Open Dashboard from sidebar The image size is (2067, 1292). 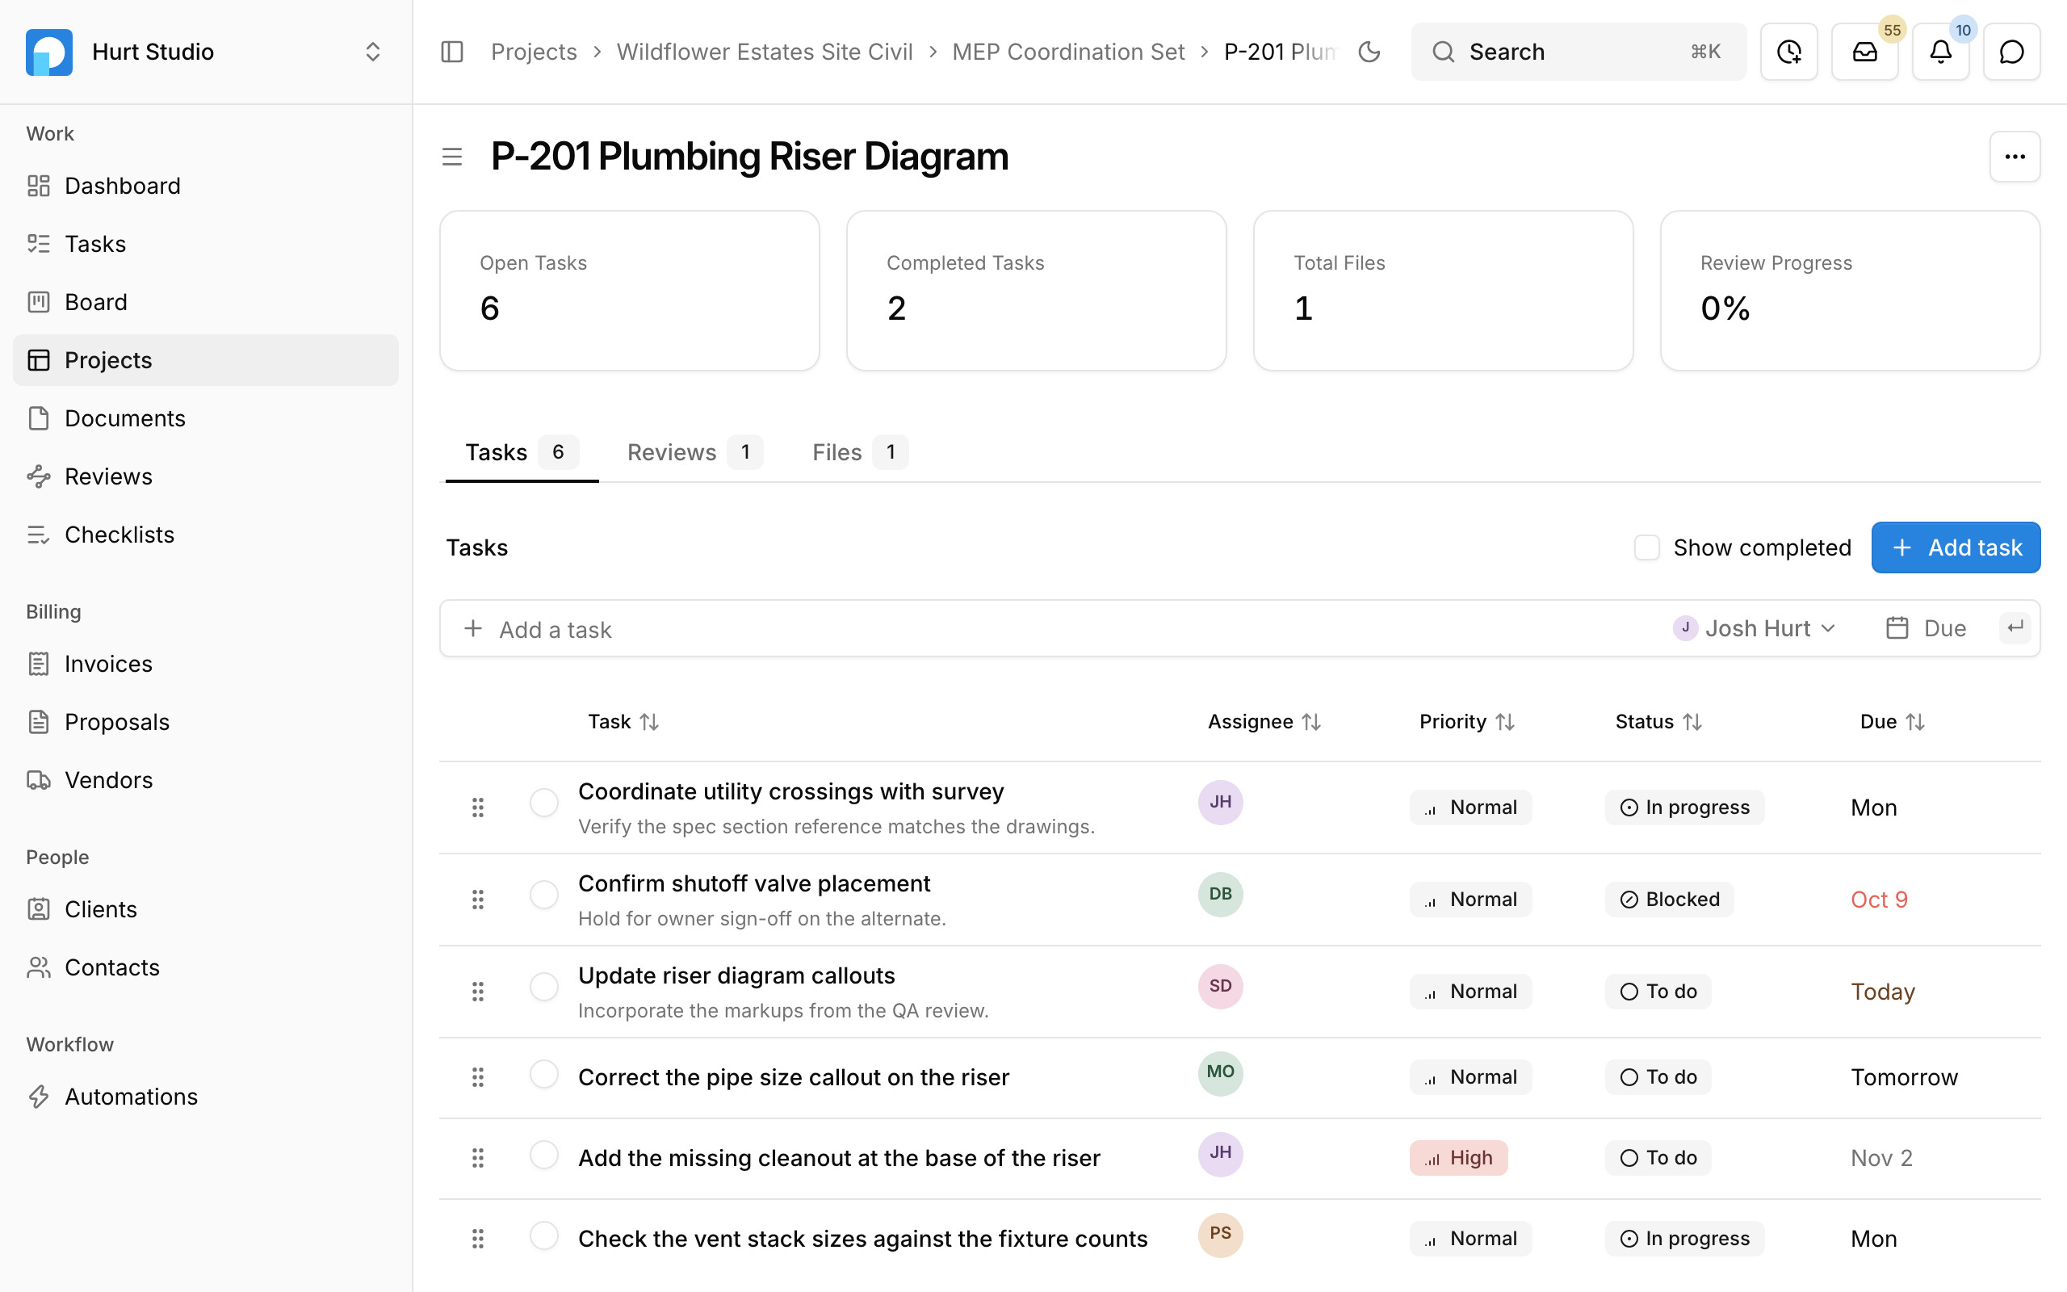205,186
